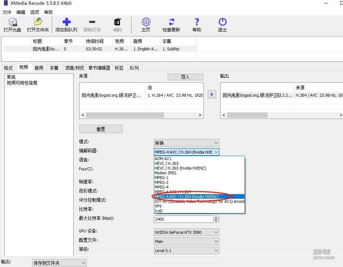
Task: Open the File (文件) menu
Action: pos(7,12)
